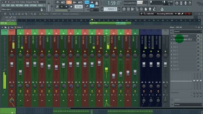This screenshot has height=114, width=203.
Task: Take screenshot with recorder camera icon
Action: [179, 14]
